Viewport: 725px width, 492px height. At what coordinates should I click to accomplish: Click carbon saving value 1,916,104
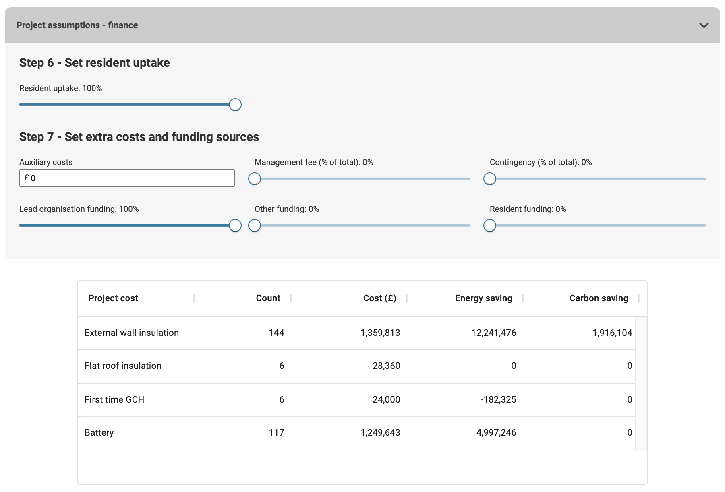pyautogui.click(x=612, y=333)
